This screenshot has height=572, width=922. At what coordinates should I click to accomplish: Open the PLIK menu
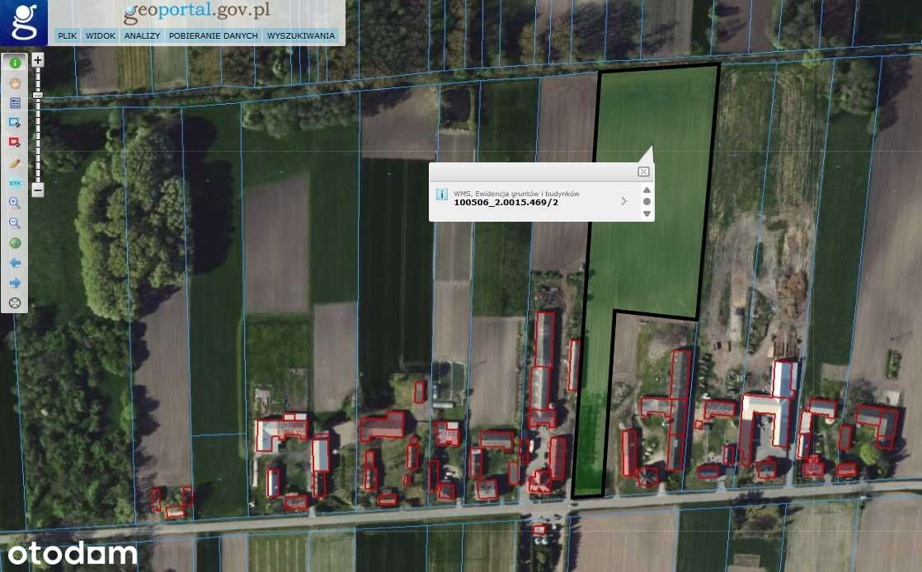click(68, 36)
